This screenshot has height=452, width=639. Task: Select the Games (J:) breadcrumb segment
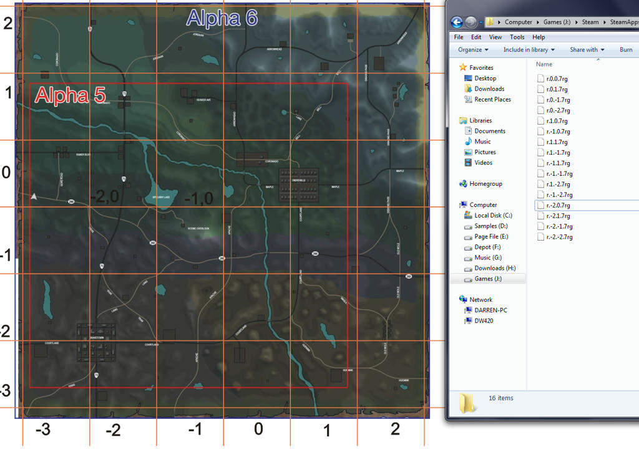(557, 22)
